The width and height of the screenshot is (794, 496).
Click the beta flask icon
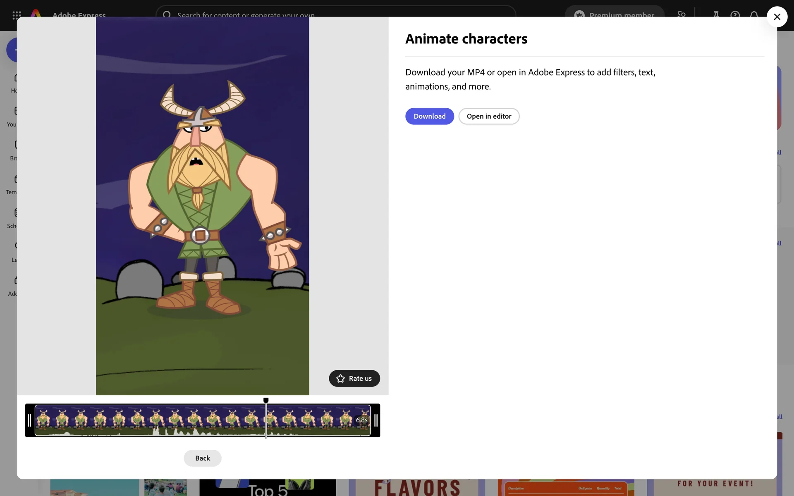click(716, 14)
